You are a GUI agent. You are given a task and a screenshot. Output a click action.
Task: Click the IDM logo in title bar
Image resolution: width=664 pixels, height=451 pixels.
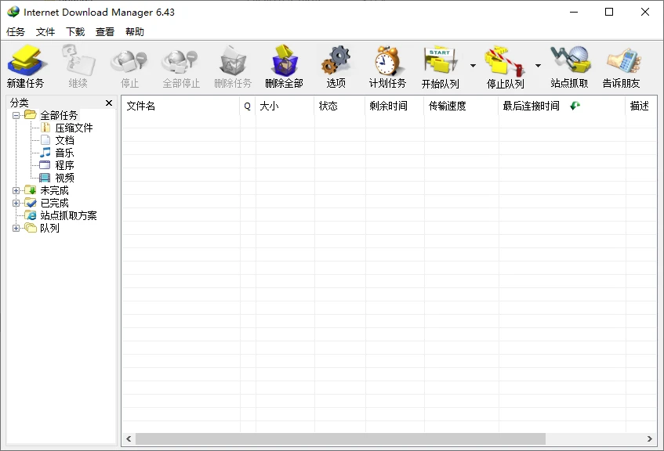[x=13, y=12]
